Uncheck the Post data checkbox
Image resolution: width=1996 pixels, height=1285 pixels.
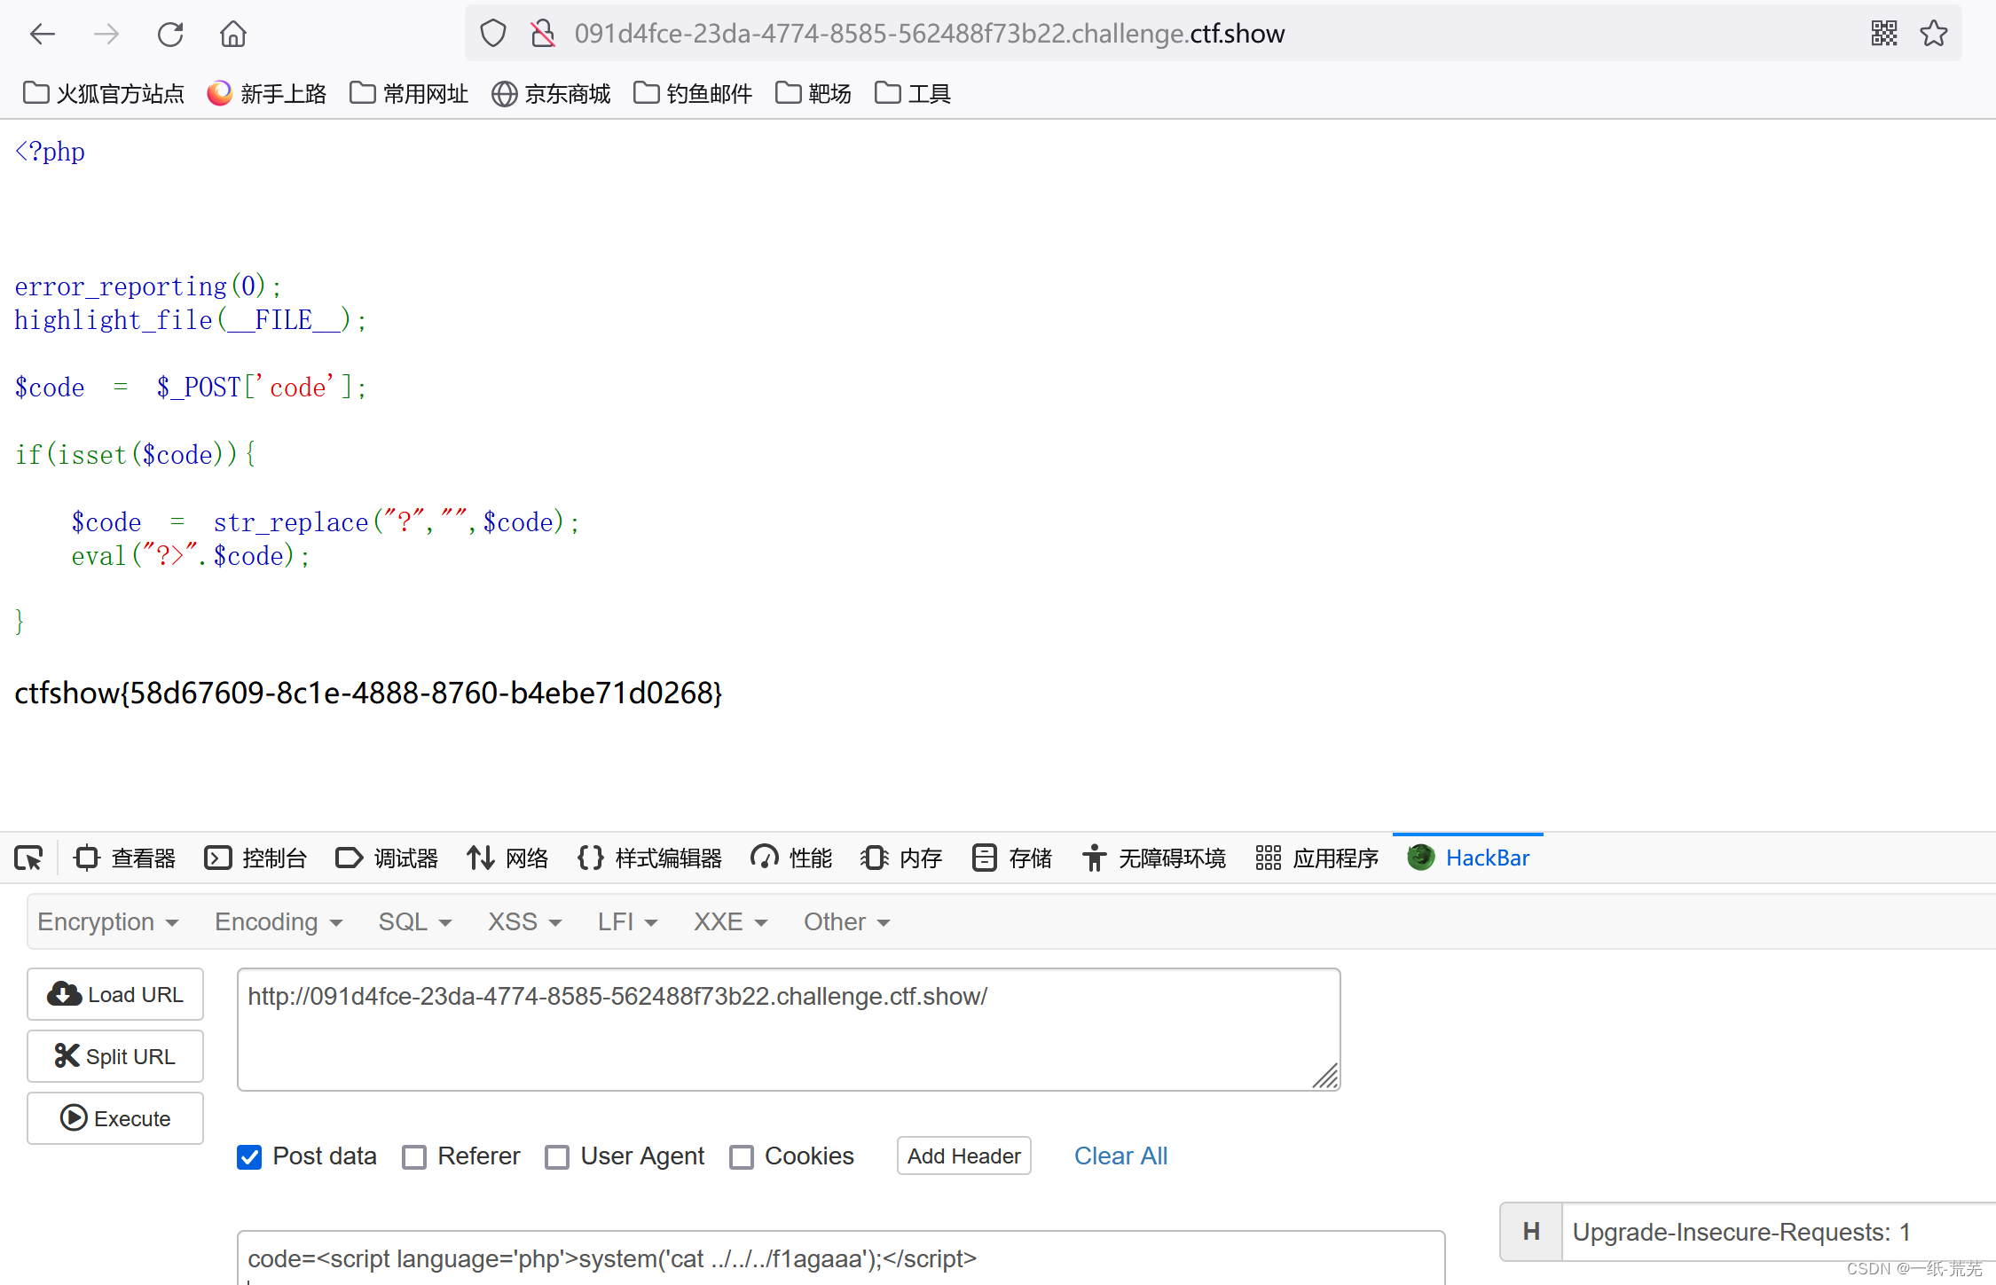(x=249, y=1156)
